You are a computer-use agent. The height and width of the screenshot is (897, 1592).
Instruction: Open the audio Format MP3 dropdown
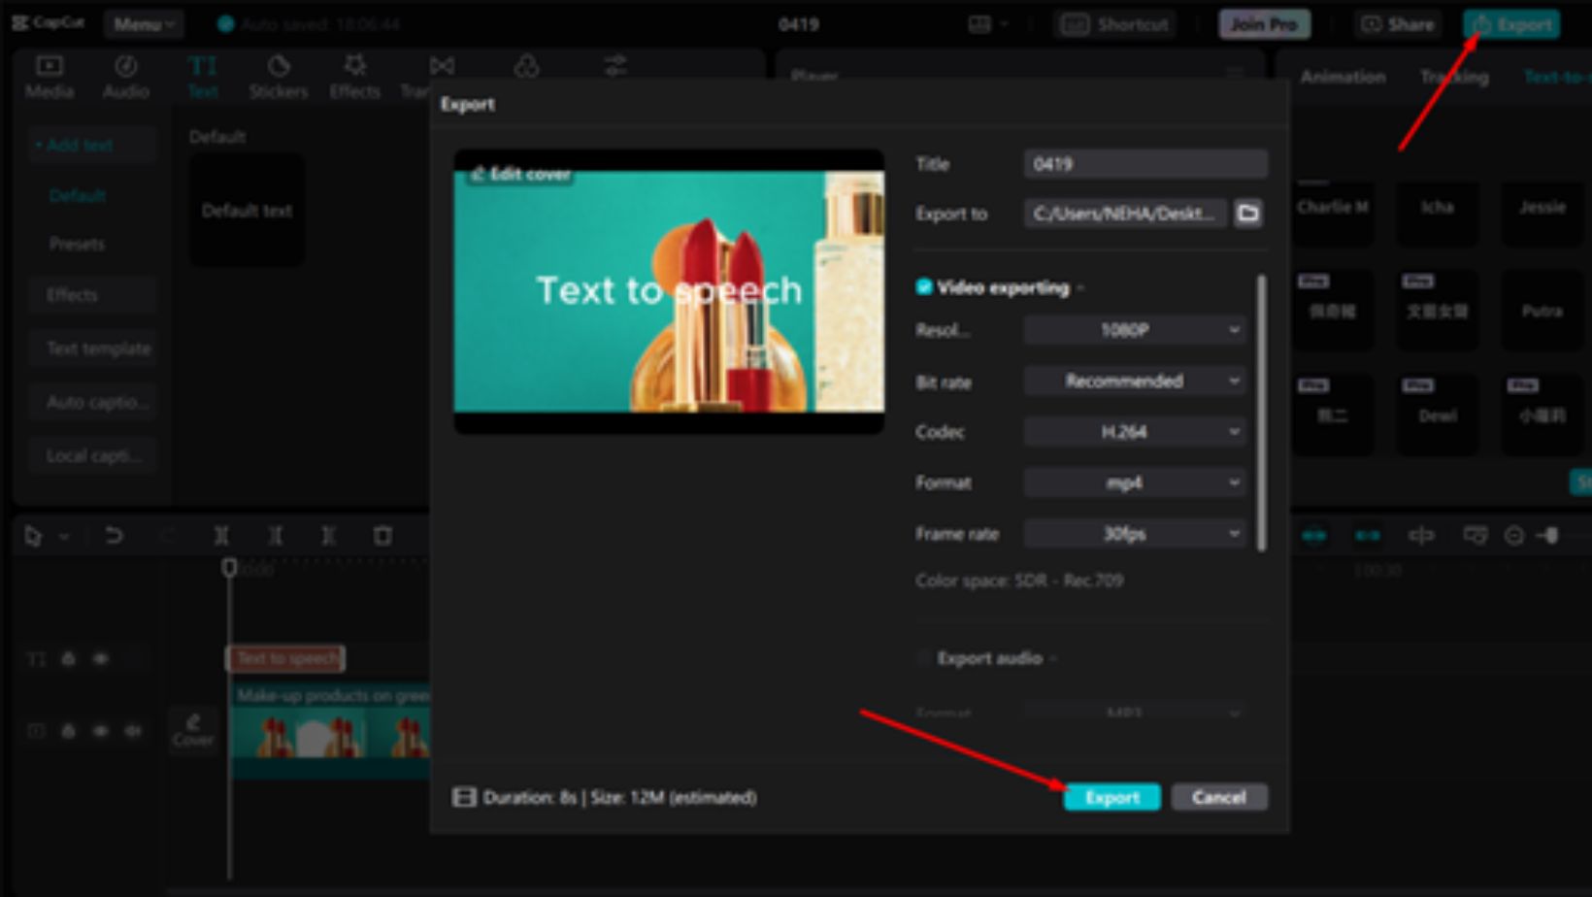pyautogui.click(x=1135, y=713)
